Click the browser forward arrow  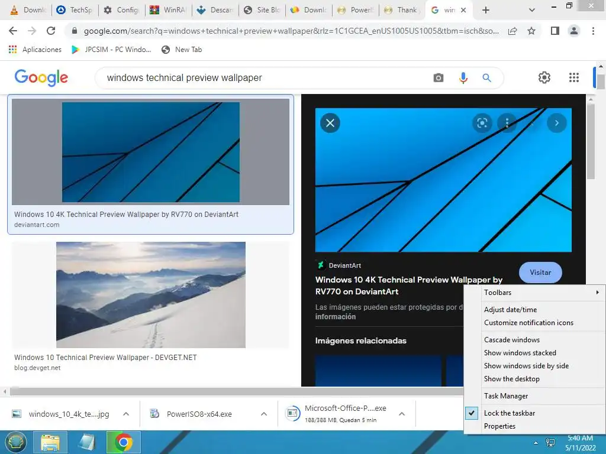[x=32, y=31]
